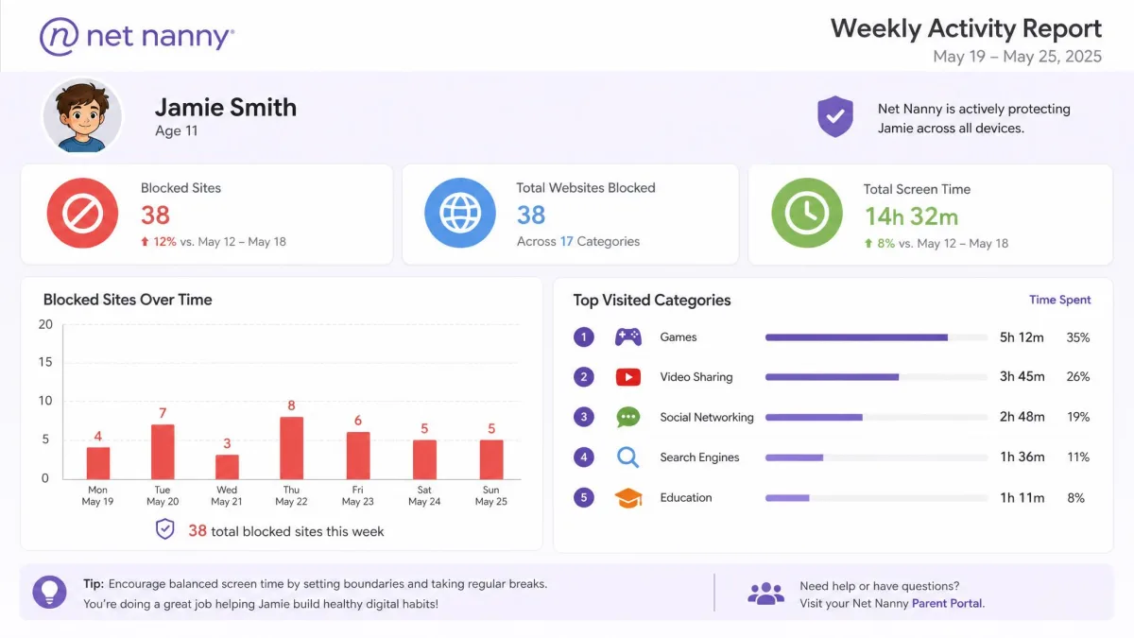
Task: Click the Video Sharing play icon
Action: pyautogui.click(x=627, y=377)
